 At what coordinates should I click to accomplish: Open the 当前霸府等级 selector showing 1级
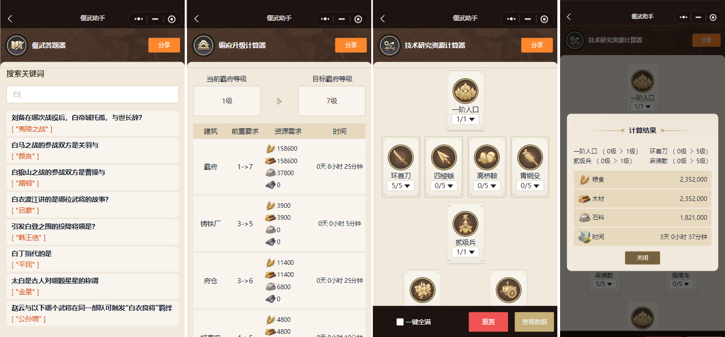227,101
